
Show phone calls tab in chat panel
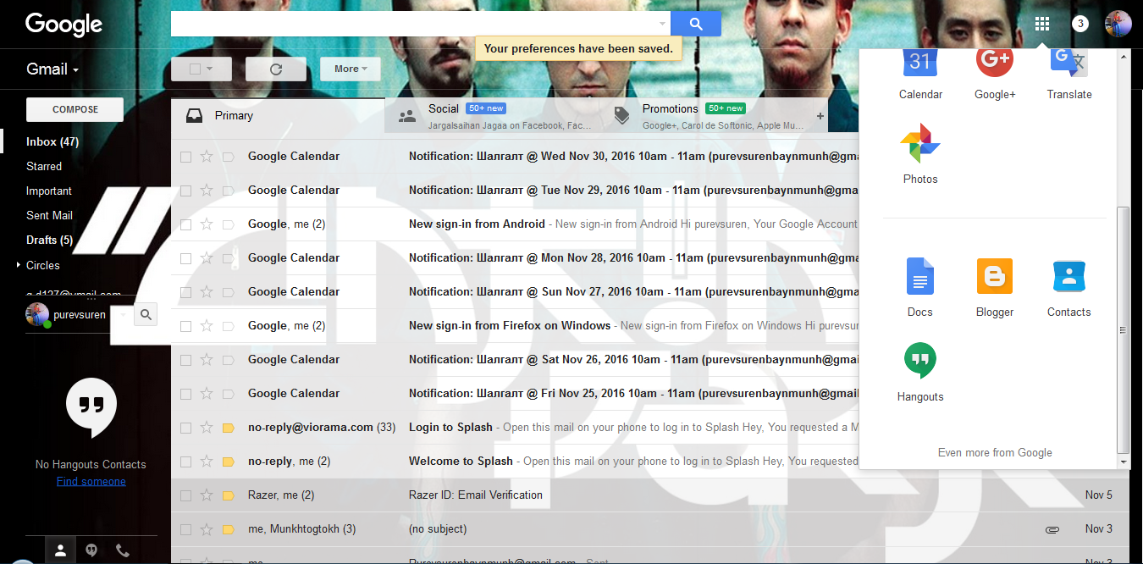click(123, 550)
